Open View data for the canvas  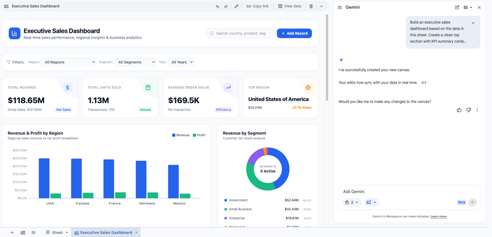tap(290, 6)
